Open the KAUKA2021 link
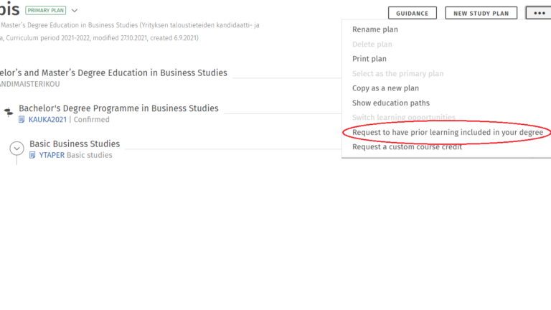551x310 pixels. [x=47, y=120]
